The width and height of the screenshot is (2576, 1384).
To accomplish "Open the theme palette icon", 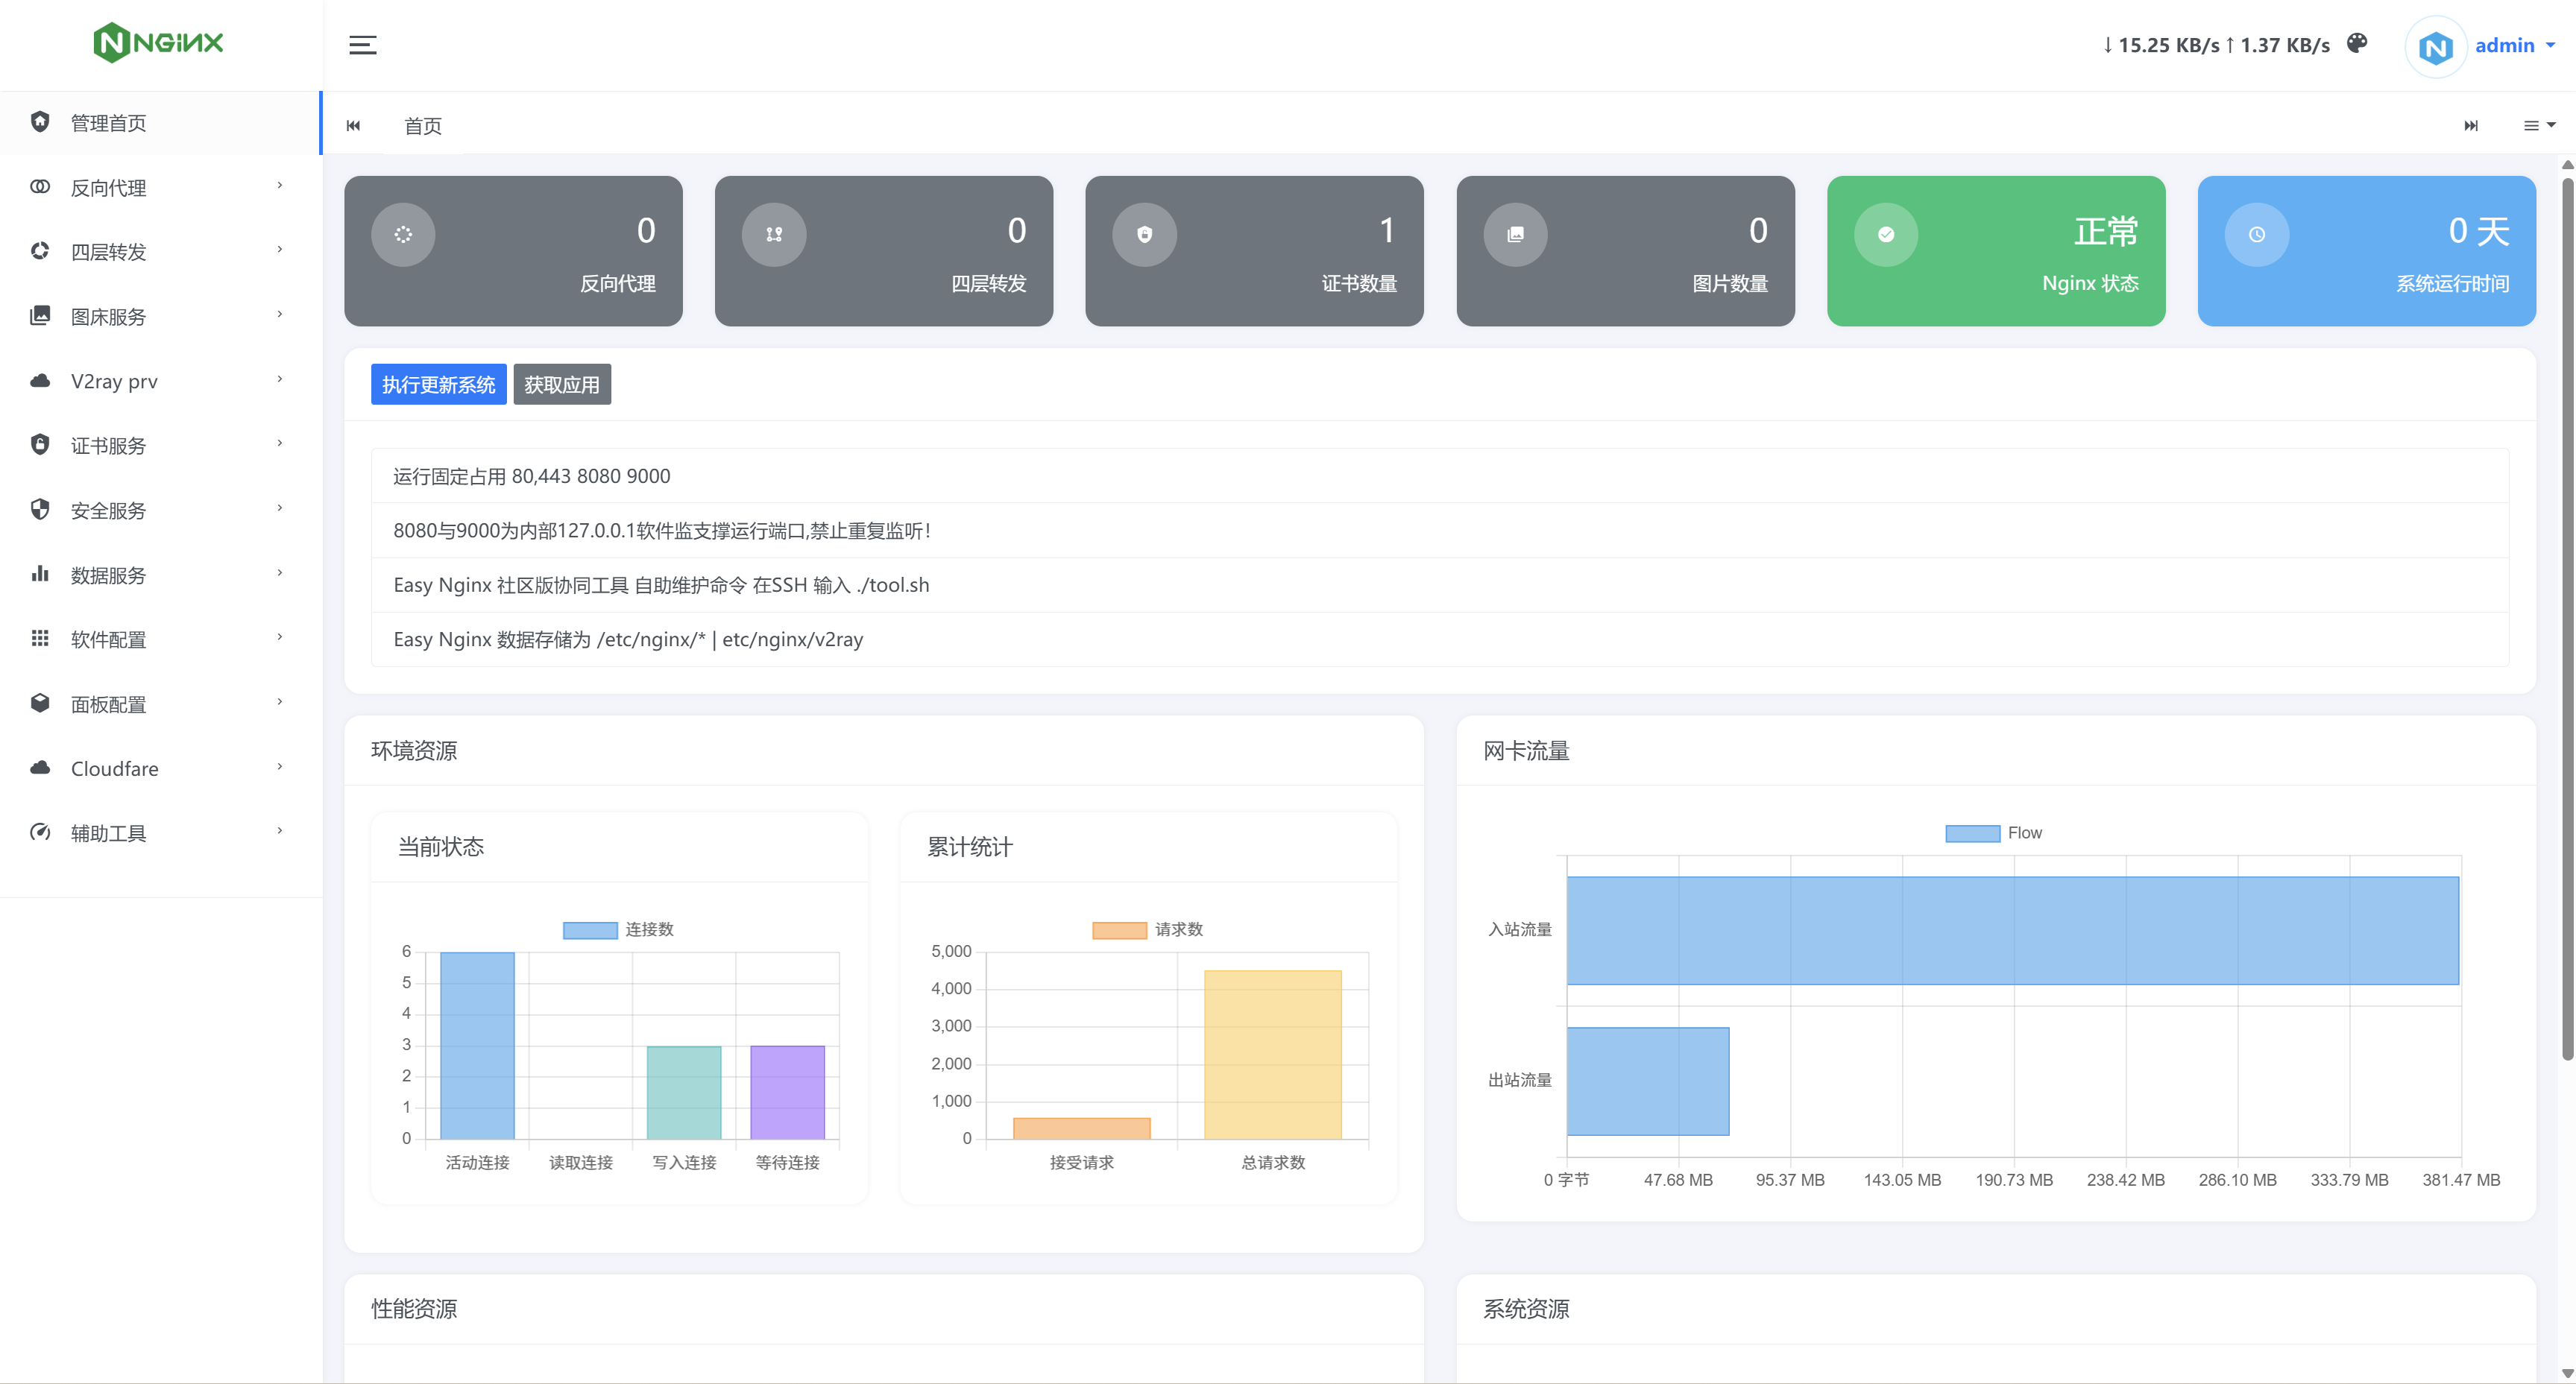I will click(x=2357, y=43).
